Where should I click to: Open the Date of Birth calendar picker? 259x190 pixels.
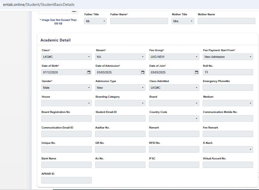(89, 72)
